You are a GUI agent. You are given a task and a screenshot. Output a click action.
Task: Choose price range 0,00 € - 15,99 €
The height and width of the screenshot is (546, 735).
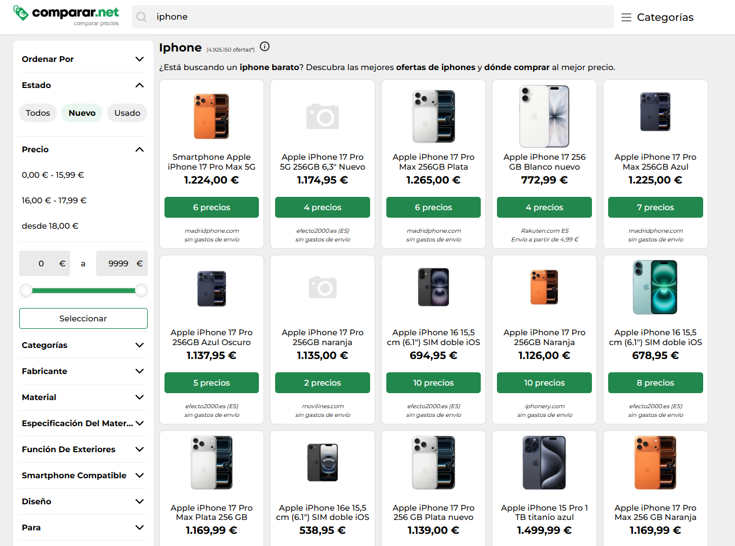point(53,175)
